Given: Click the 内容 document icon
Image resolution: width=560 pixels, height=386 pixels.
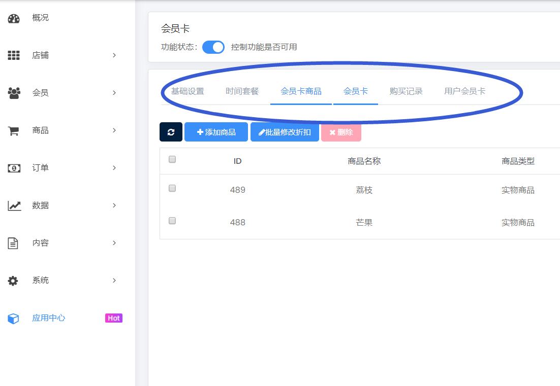Looking at the screenshot, I should [13, 243].
